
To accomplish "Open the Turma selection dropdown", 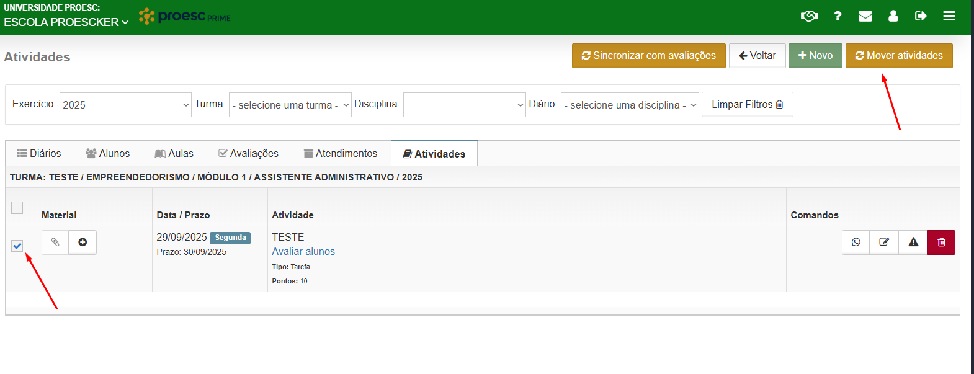I will coord(290,105).
